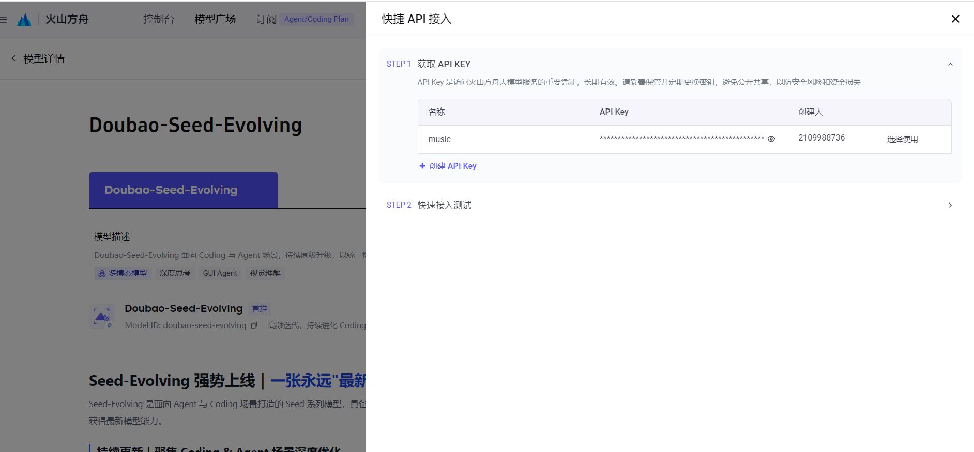Screen dimensions: 974x452
Task: Click the 火山方舟 brand text
Action: point(67,19)
